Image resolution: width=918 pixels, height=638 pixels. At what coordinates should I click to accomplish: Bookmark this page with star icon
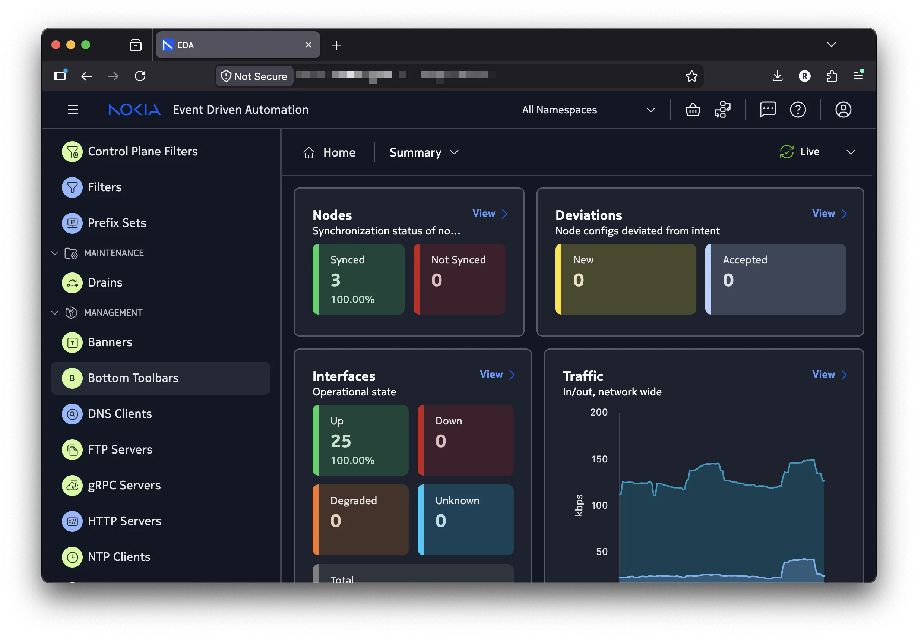tap(691, 76)
